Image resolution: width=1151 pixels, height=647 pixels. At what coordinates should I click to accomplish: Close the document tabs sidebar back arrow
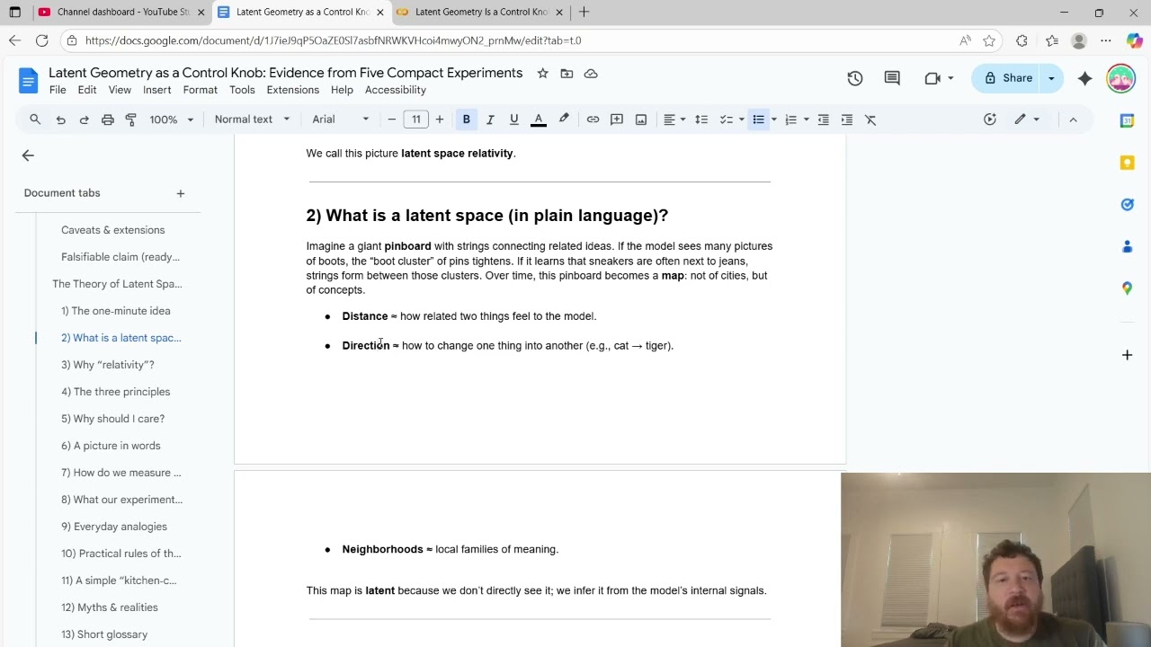coord(28,155)
